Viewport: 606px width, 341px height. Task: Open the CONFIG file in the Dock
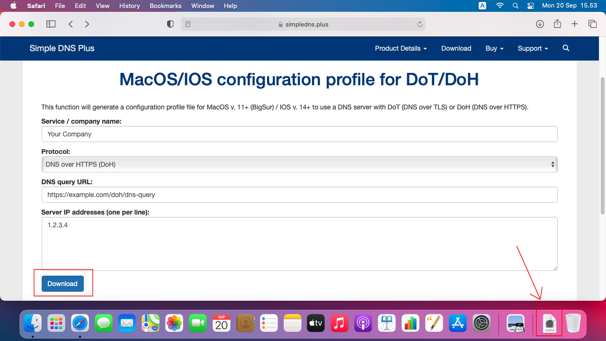pyautogui.click(x=549, y=323)
